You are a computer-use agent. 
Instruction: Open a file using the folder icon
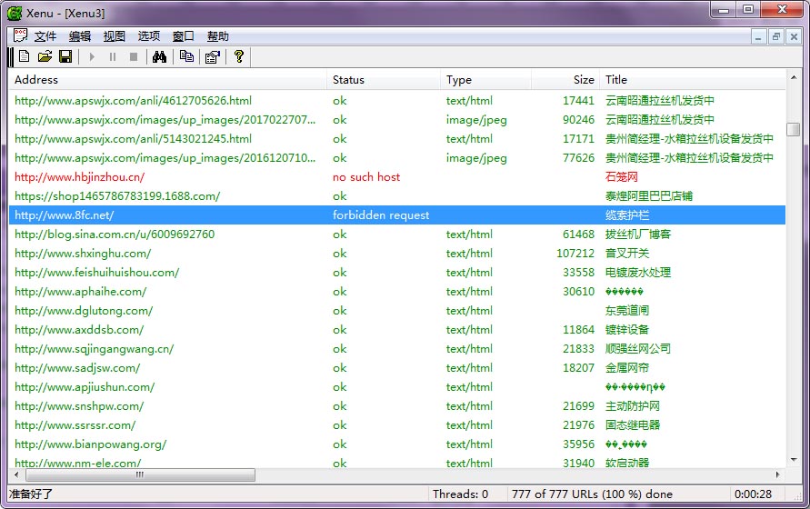tap(45, 56)
